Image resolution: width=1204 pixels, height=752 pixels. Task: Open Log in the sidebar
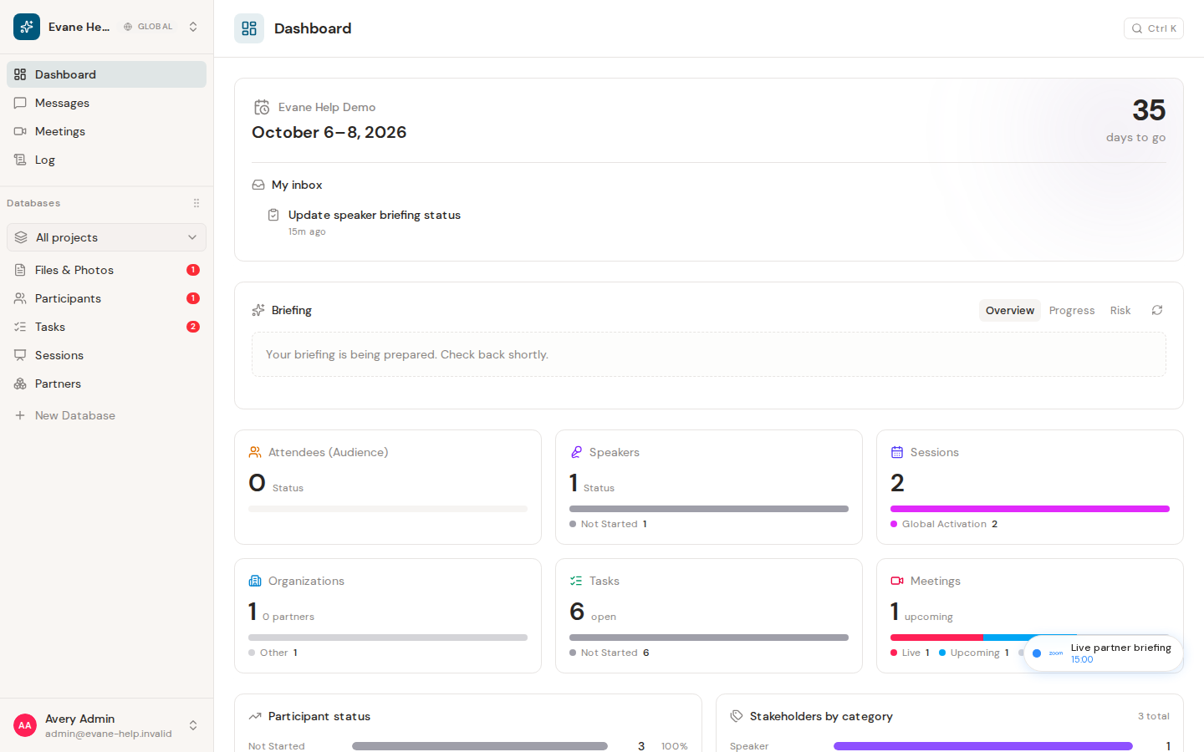pos(106,160)
